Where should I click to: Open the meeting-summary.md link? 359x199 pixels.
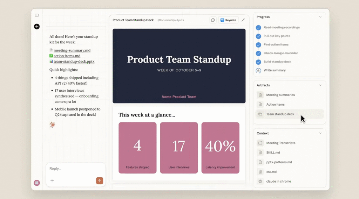click(x=72, y=50)
